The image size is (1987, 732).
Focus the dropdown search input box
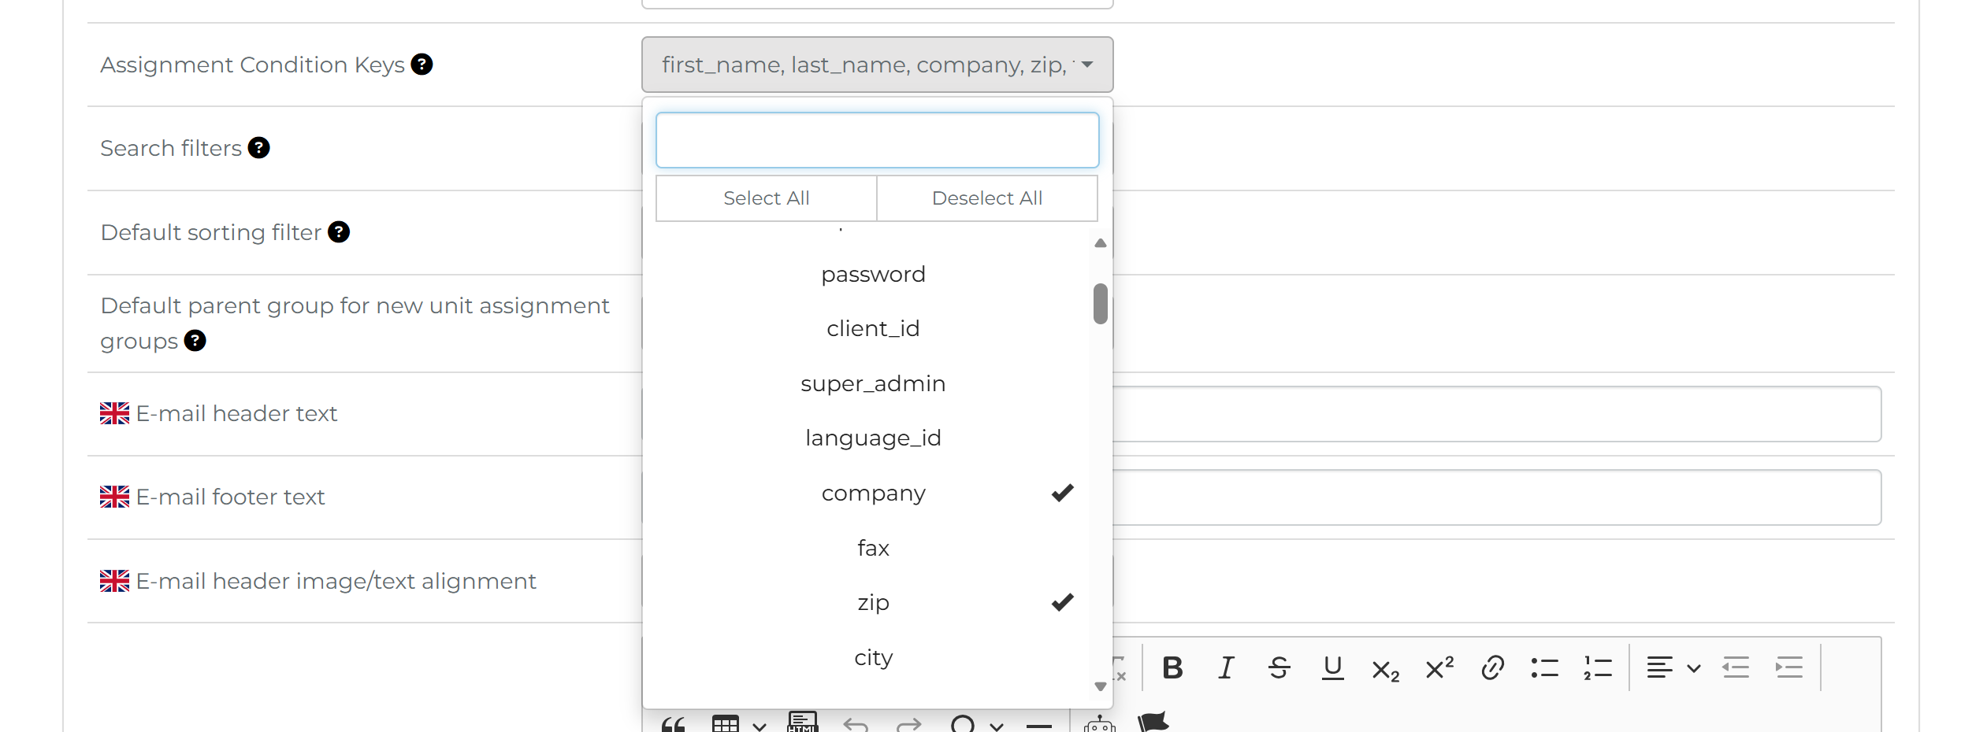(877, 140)
